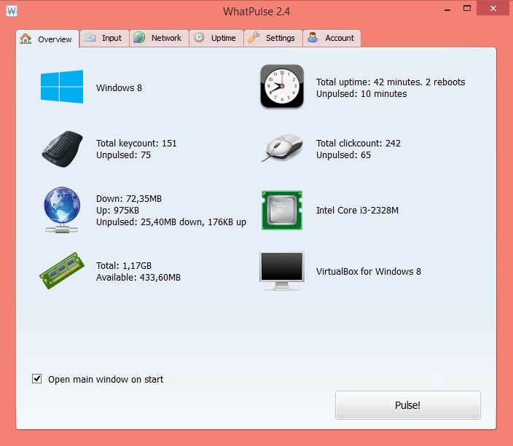Screen dimensions: 513x446
Task: Go to the Settings tab
Action: tap(273, 39)
